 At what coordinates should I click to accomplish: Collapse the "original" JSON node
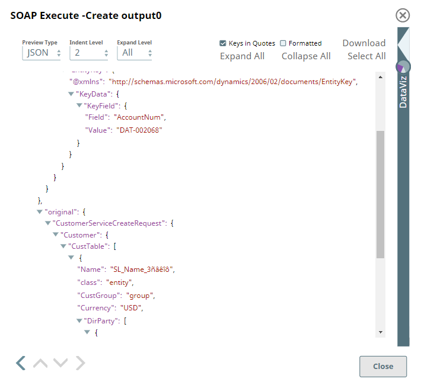[40, 211]
